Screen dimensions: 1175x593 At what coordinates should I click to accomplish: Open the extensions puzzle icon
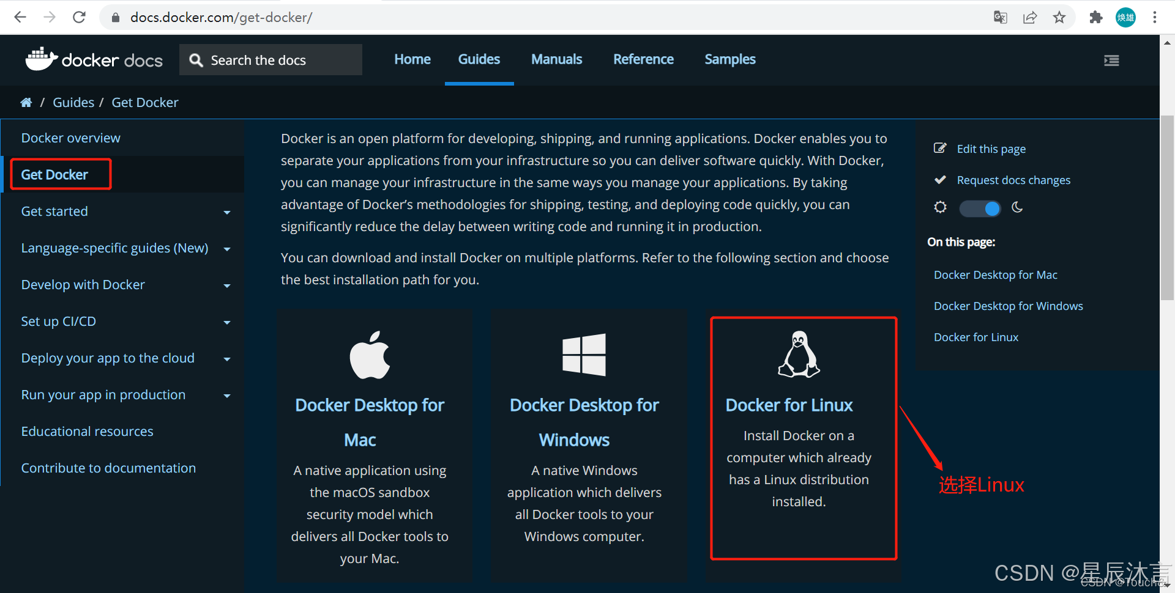[x=1096, y=17]
